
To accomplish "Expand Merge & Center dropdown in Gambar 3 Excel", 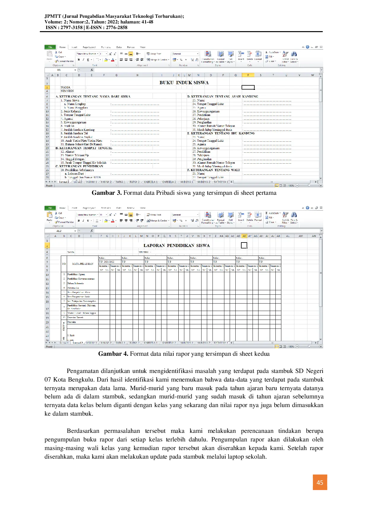I will tap(169, 60).
